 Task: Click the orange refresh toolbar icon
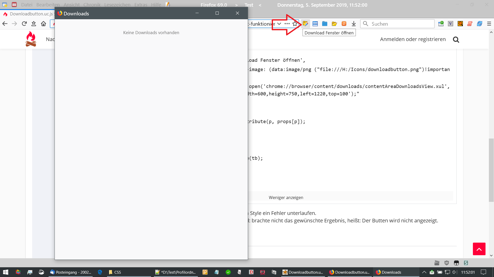[x=344, y=24]
